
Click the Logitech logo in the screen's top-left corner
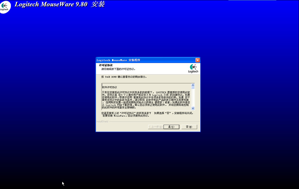coord(5,7)
